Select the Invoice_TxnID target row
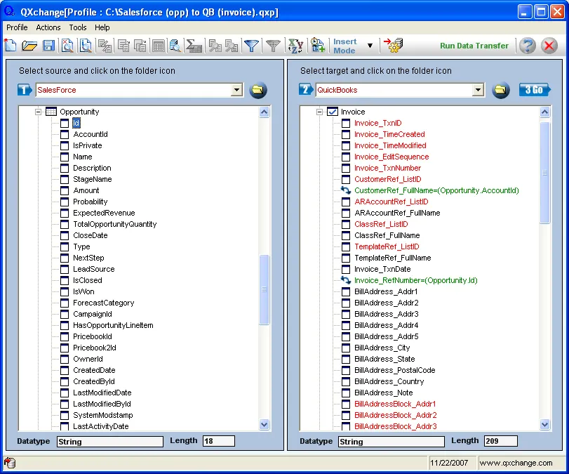The width and height of the screenshot is (569, 474). 377,123
